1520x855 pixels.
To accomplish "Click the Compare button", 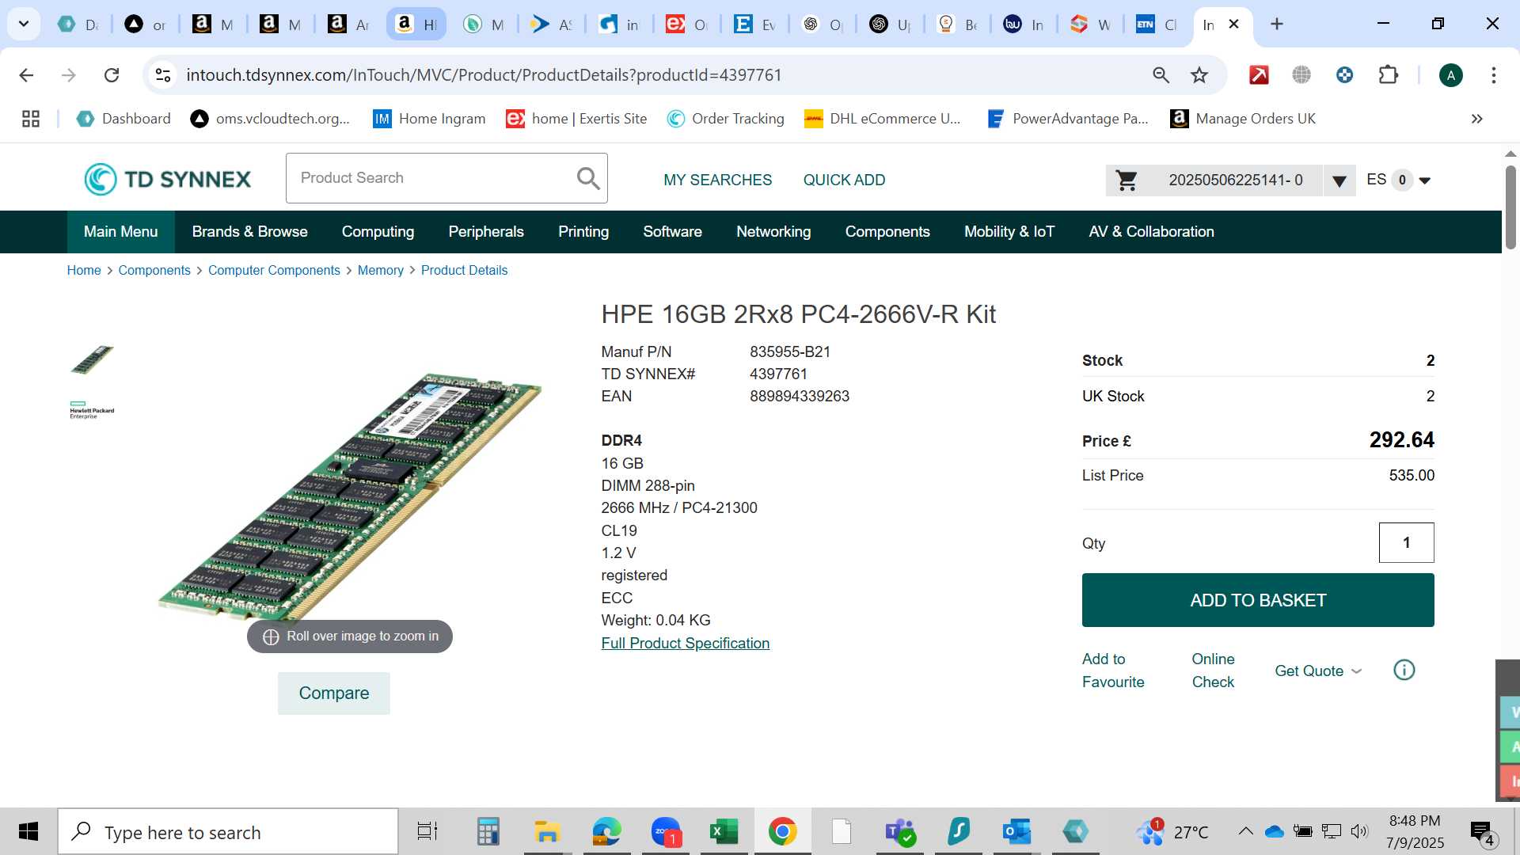I will (333, 693).
